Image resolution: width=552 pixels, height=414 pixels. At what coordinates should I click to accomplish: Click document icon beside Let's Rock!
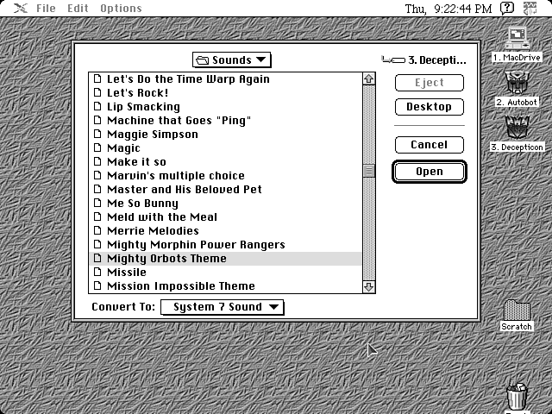(x=97, y=92)
